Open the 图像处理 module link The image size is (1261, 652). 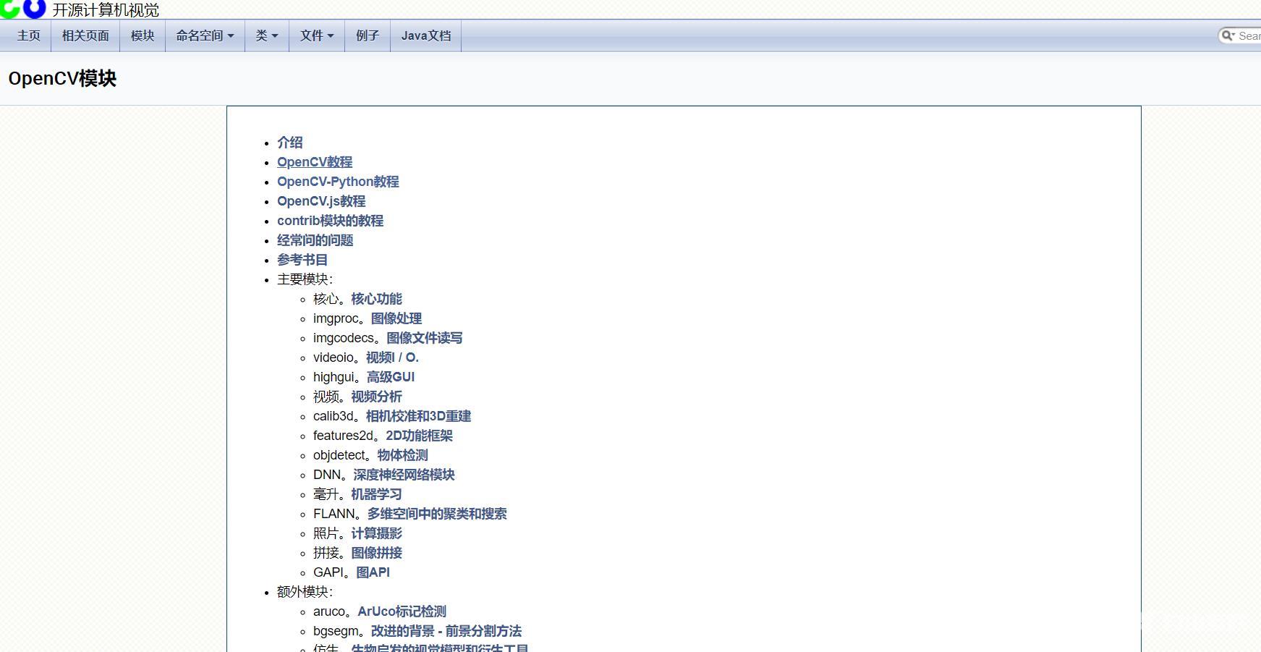396,318
